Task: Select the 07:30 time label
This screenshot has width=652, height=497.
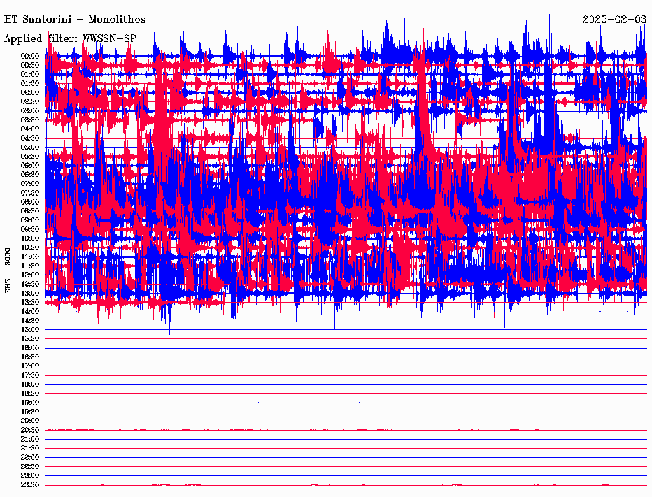Action: point(30,193)
